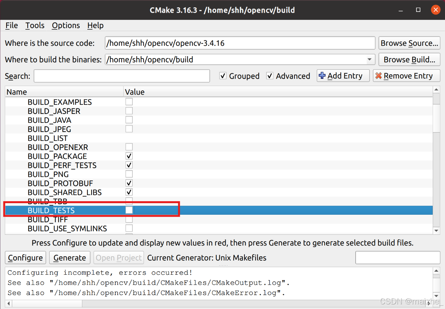Uncheck the BUILD_PROTOBUF checkbox

click(129, 183)
